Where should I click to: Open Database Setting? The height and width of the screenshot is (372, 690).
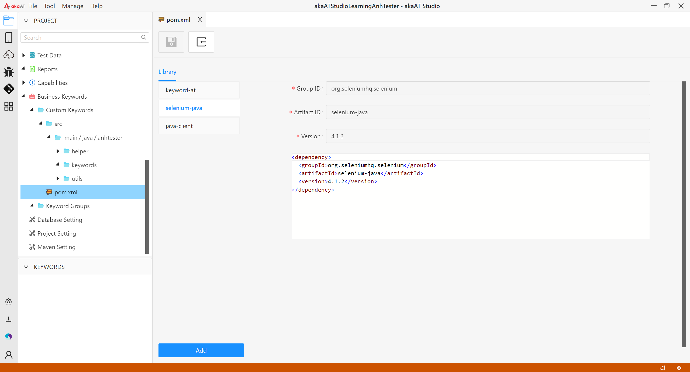click(x=60, y=220)
